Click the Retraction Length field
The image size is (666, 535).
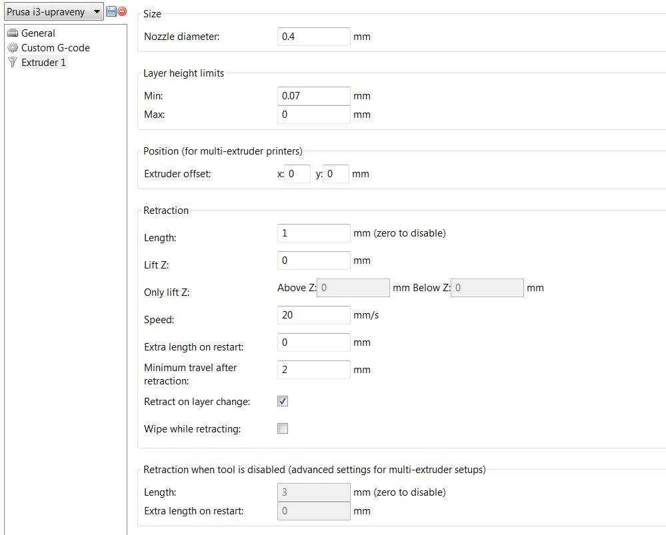313,233
